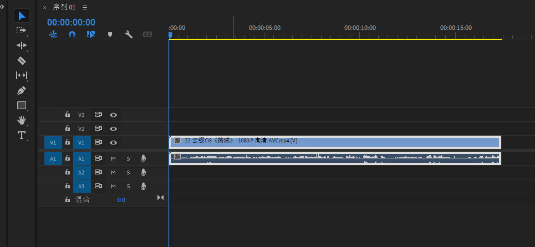Activate the Type text tool
Viewport: 535px width, 247px height.
click(x=22, y=135)
